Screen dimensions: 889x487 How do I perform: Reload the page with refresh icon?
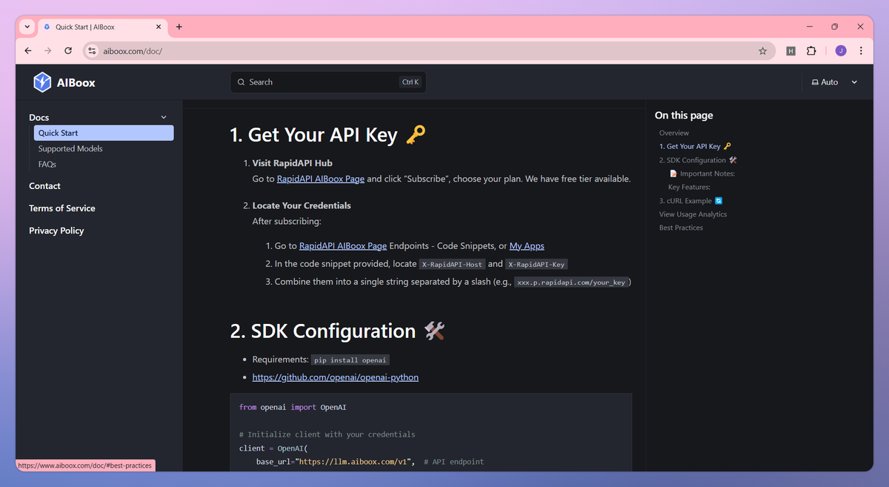[x=68, y=51]
